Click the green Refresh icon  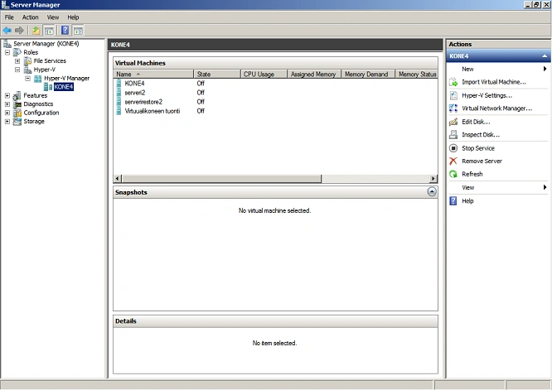point(453,174)
